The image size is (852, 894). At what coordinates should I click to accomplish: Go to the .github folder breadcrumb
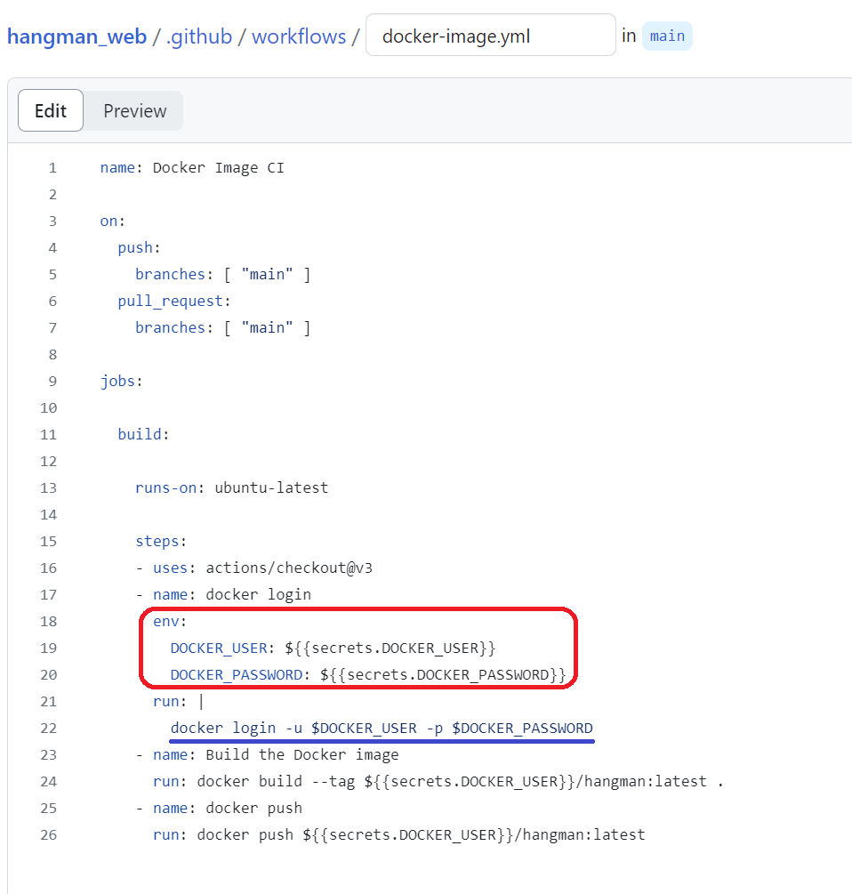199,36
